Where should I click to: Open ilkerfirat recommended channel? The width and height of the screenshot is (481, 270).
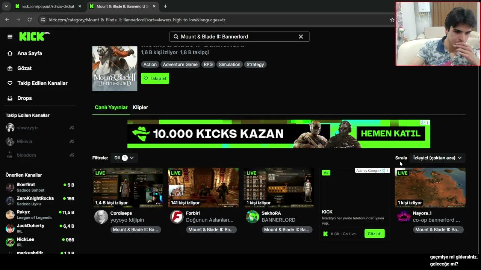coord(40,187)
